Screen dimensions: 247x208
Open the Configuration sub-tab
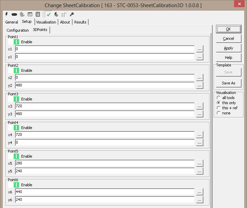[x=18, y=30]
